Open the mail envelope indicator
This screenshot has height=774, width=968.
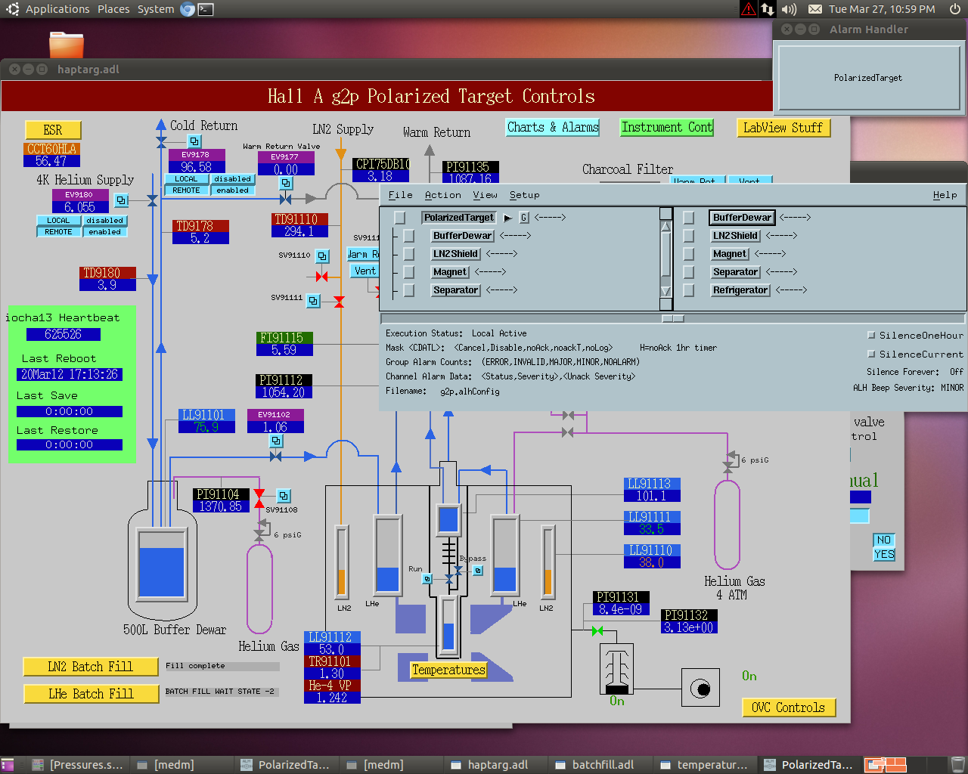[x=815, y=9]
